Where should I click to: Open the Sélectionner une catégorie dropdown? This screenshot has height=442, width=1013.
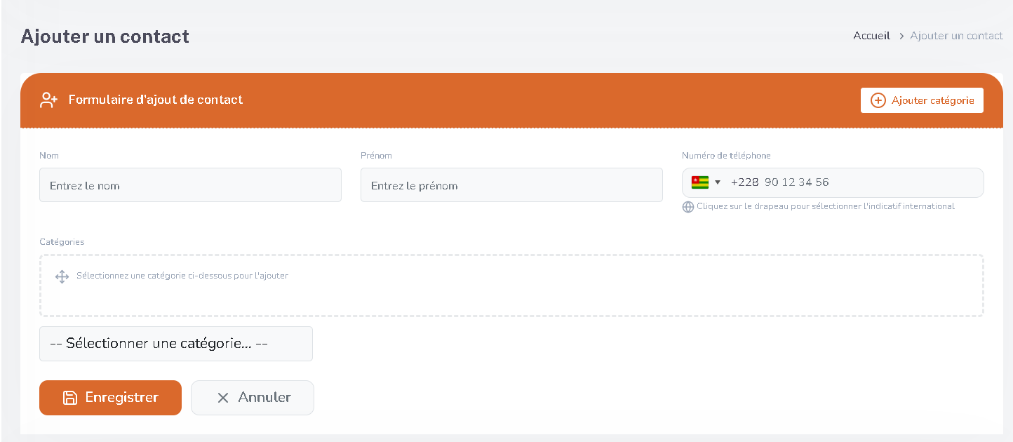pos(176,344)
